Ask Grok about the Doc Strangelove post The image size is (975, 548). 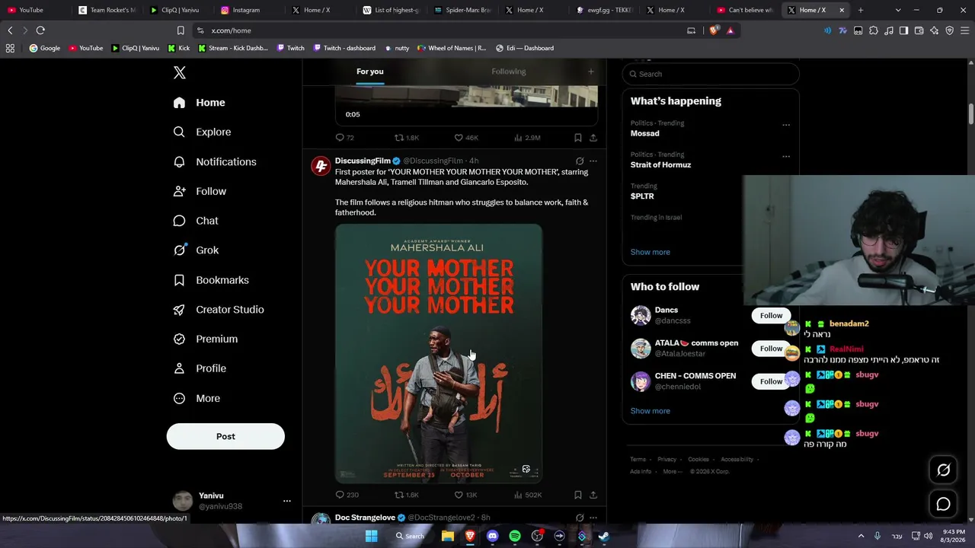[580, 518]
